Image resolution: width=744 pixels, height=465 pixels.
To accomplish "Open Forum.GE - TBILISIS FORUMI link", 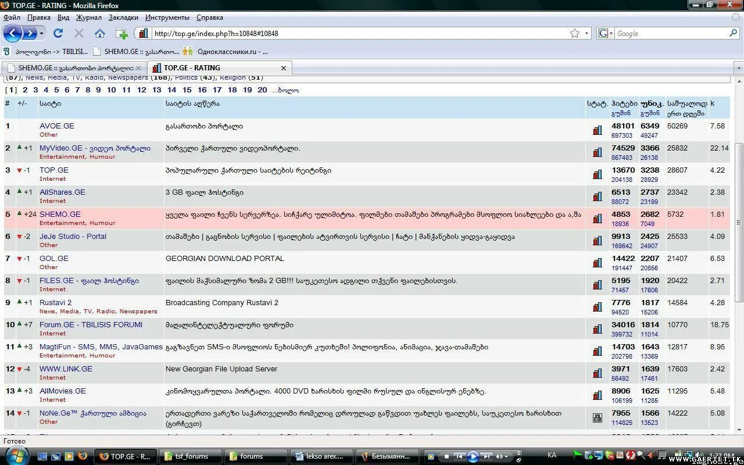I will point(91,325).
